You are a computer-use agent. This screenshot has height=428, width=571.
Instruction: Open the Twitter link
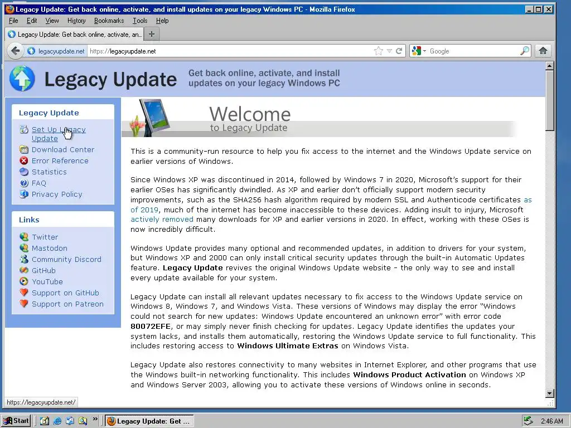(45, 237)
